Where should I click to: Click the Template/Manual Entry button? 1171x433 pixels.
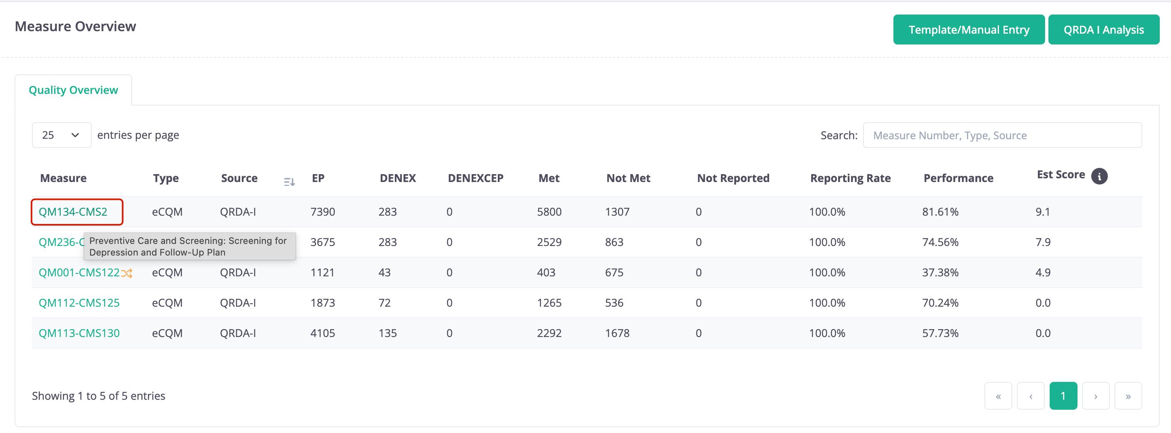coord(969,30)
